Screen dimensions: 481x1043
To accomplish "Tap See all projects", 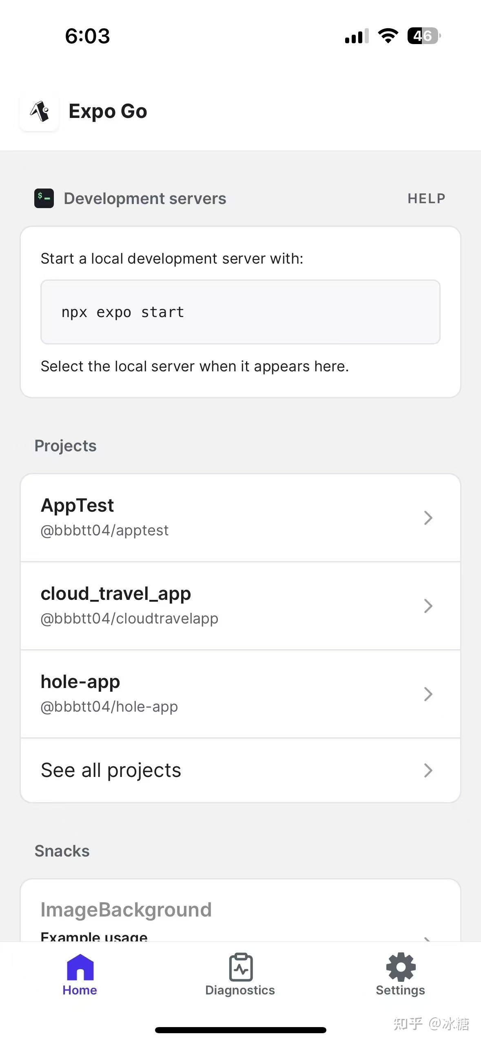I will [111, 770].
